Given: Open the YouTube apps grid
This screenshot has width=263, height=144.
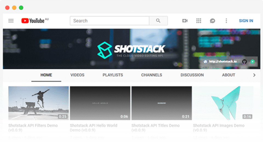Looking at the screenshot, I should click(x=199, y=21).
